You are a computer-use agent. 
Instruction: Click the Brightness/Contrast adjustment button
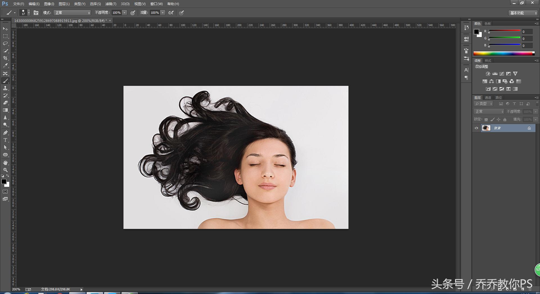point(488,74)
